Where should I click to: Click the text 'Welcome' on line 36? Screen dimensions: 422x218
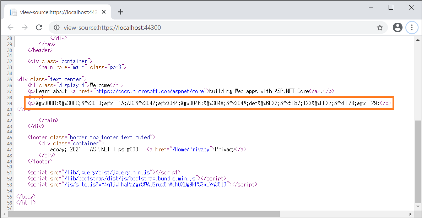pyautogui.click(x=100, y=85)
